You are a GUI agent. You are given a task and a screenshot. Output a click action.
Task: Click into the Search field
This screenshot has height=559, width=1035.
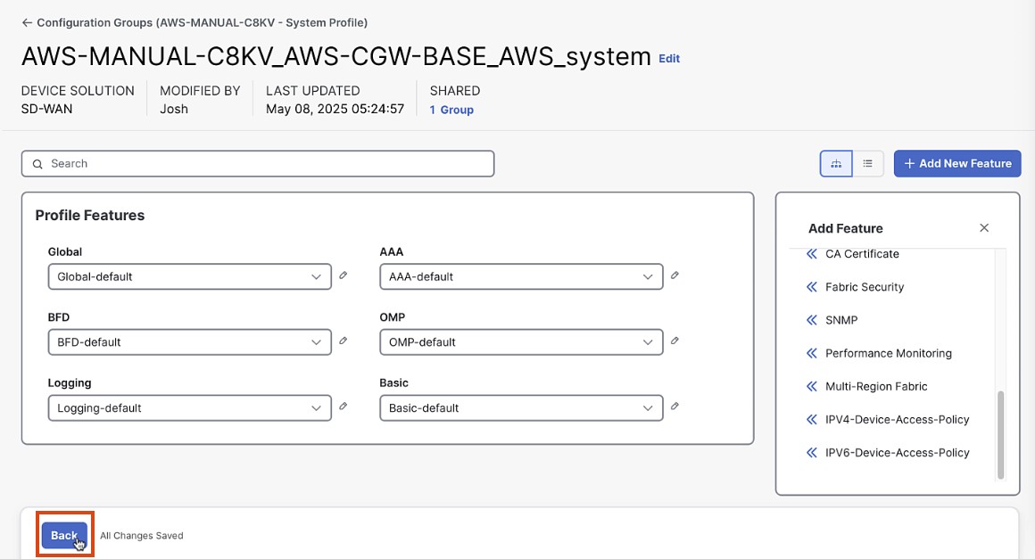258,163
